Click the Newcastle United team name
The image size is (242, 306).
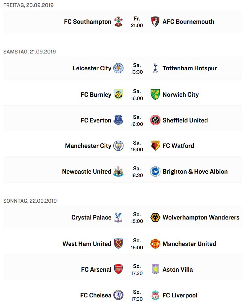pyautogui.click(x=86, y=172)
